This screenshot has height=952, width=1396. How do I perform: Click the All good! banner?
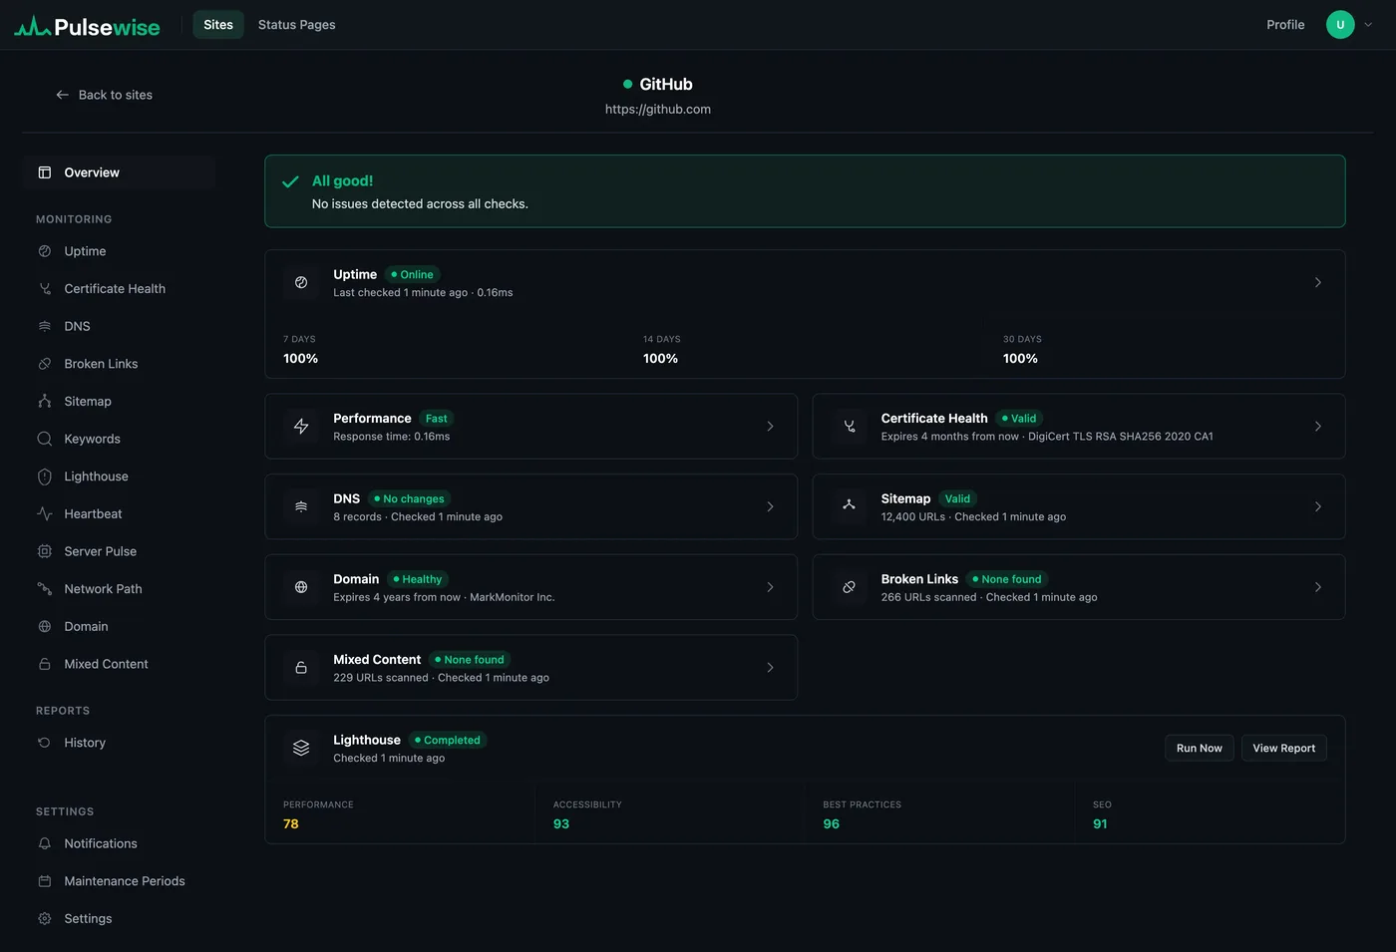[x=805, y=191]
